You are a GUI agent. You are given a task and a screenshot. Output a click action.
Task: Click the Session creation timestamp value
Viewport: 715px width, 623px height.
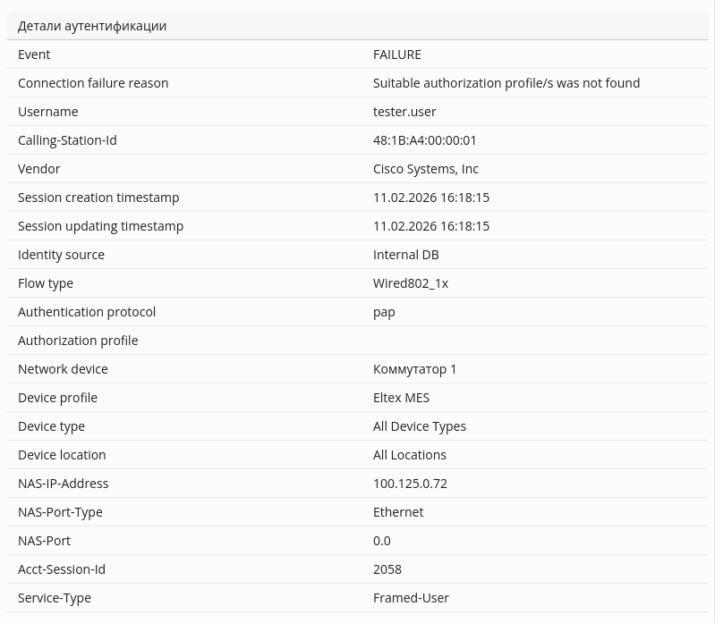[x=430, y=198]
